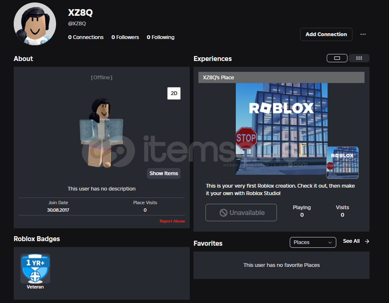This screenshot has height=303, width=389.
Task: Click the XZ8Q profile avatar headshot
Action: (x=35, y=24)
